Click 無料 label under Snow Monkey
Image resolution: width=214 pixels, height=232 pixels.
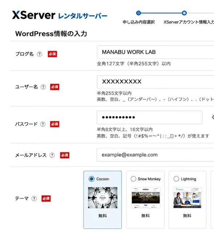click(145, 216)
